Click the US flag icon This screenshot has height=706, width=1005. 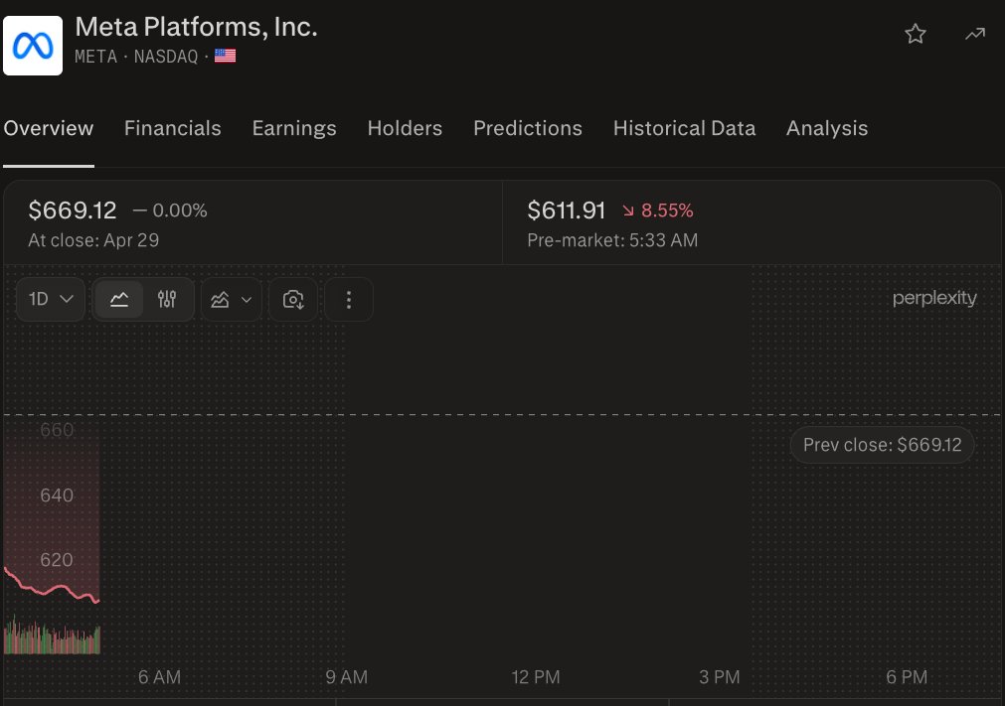click(x=225, y=57)
